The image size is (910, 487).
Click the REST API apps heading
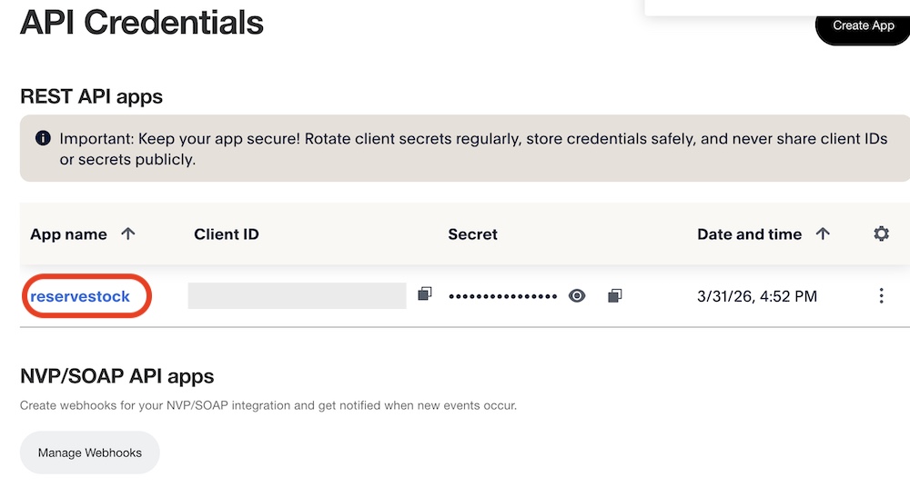tap(91, 96)
